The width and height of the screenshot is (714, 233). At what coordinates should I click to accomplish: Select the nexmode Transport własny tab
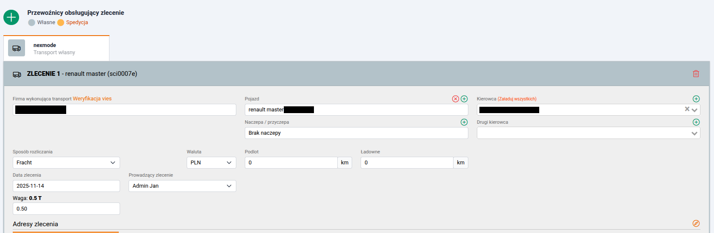coord(56,48)
